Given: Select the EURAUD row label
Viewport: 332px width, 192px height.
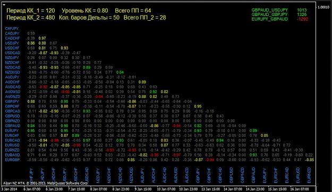Looking at the screenshot, I should (x=13, y=155).
